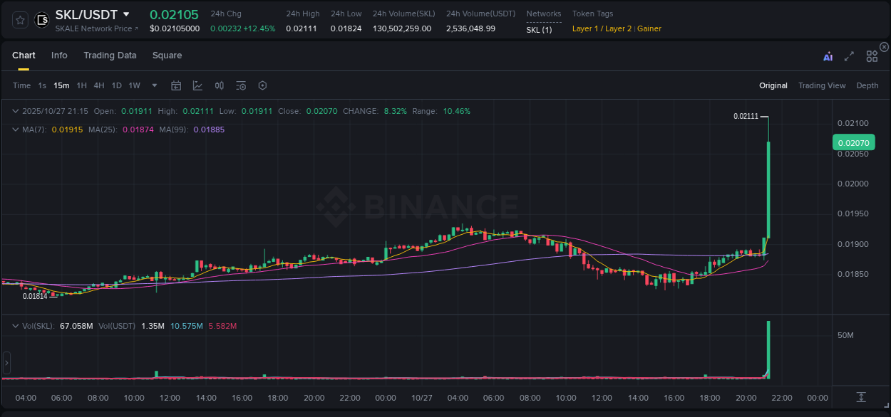Image resolution: width=891 pixels, height=417 pixels.
Task: Click the candlestick style icon
Action: pos(219,85)
